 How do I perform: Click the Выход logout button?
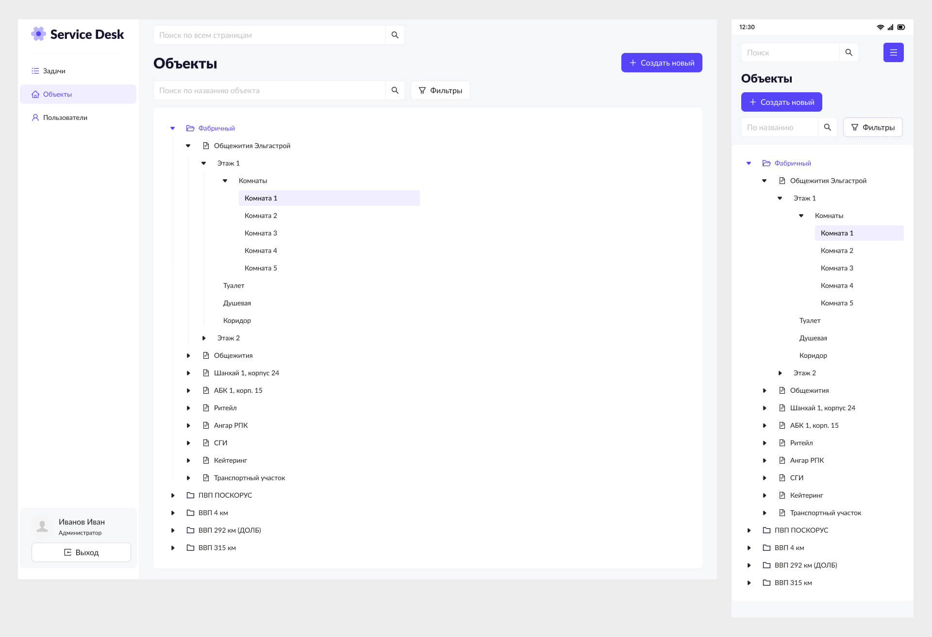click(x=81, y=553)
